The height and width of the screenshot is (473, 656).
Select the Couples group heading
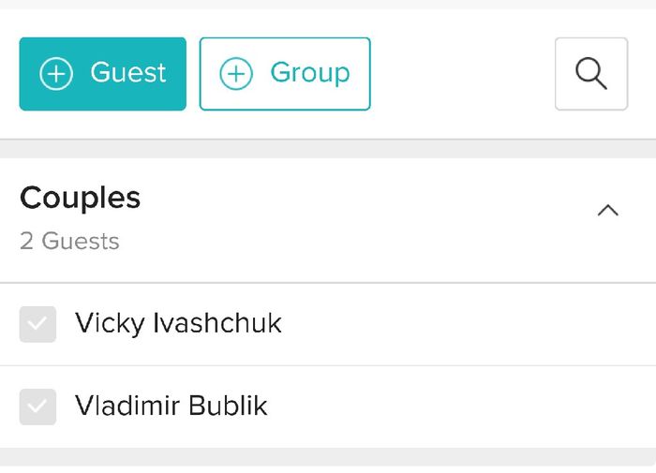pos(81,198)
